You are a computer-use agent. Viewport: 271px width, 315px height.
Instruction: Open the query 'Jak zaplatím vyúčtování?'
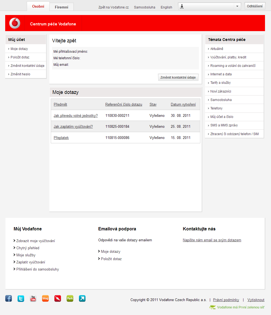pyautogui.click(x=73, y=127)
